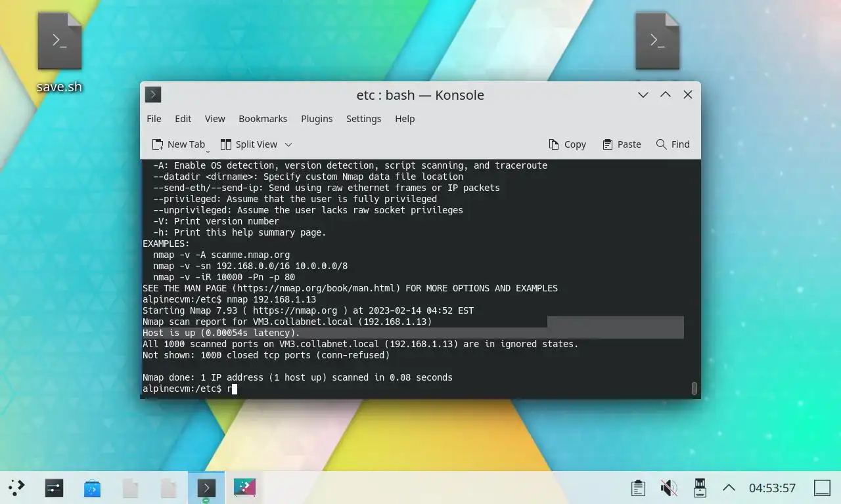Viewport: 841px width, 504px height.
Task: Open the removable devices tray icon
Action: (x=700, y=488)
